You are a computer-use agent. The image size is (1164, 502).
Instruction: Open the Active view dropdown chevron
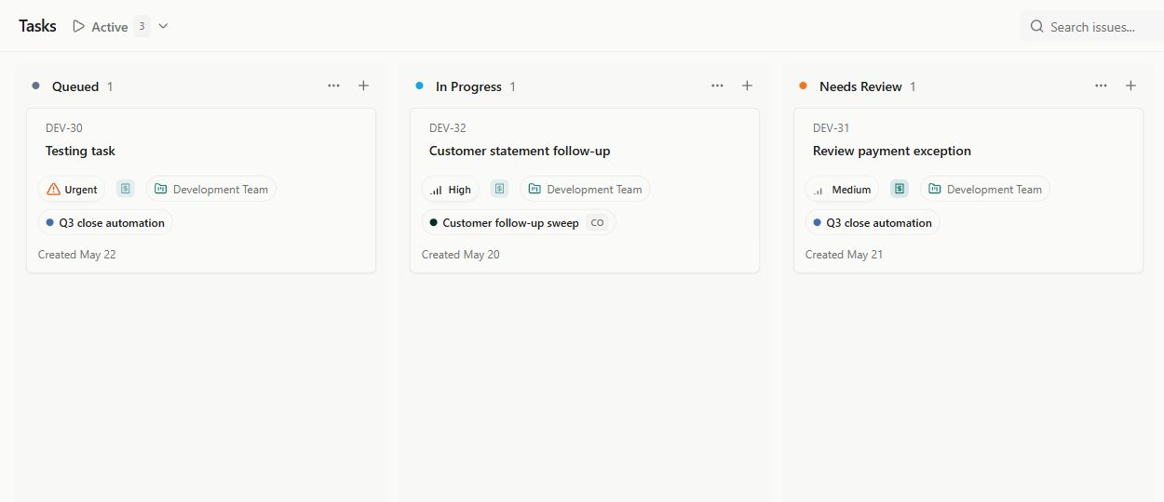pos(163,26)
